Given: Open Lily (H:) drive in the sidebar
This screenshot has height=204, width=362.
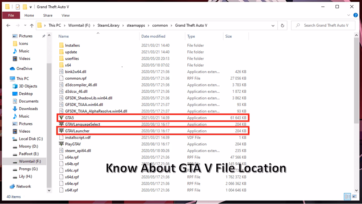Looking at the screenshot, I should [22, 176].
